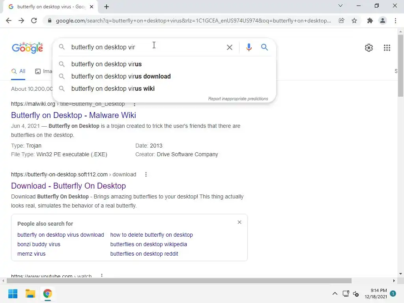Switch to the Images results tab
This screenshot has height=303, width=404.
point(43,71)
